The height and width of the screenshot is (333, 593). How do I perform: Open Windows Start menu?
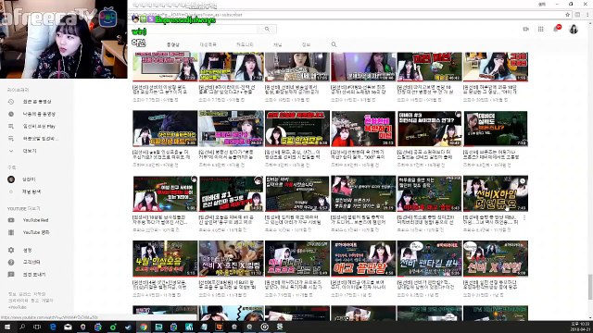click(x=7, y=327)
